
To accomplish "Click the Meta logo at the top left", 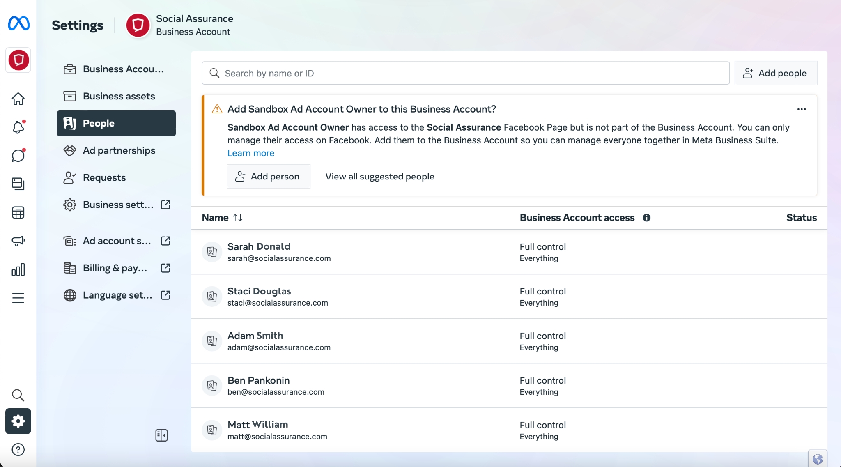I will pyautogui.click(x=18, y=24).
